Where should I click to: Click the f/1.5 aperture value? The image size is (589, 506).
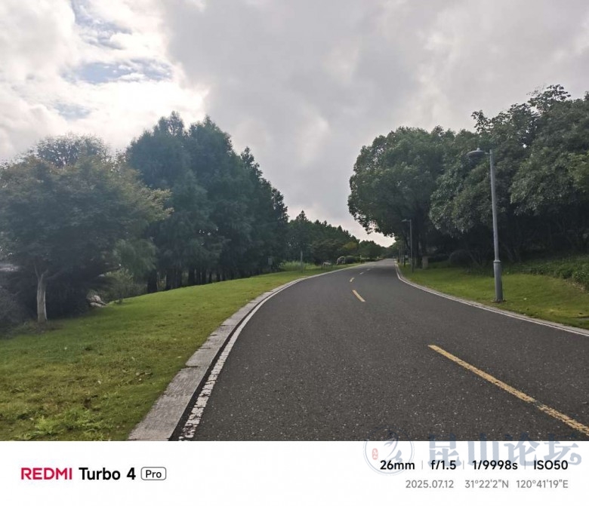443,465
